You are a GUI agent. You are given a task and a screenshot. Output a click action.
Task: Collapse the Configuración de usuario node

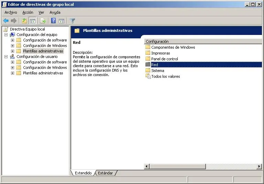coord(6,57)
